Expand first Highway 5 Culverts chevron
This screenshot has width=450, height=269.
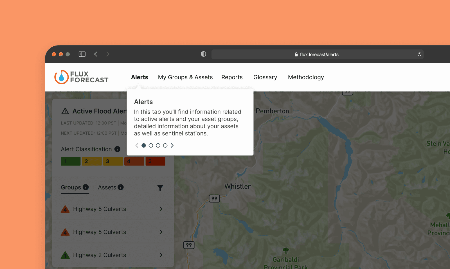[x=161, y=209]
